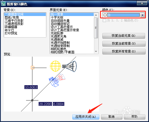The image size is (149, 122).
Task: Click the spotlight cone glyph in the preview
Action: click(69, 66)
